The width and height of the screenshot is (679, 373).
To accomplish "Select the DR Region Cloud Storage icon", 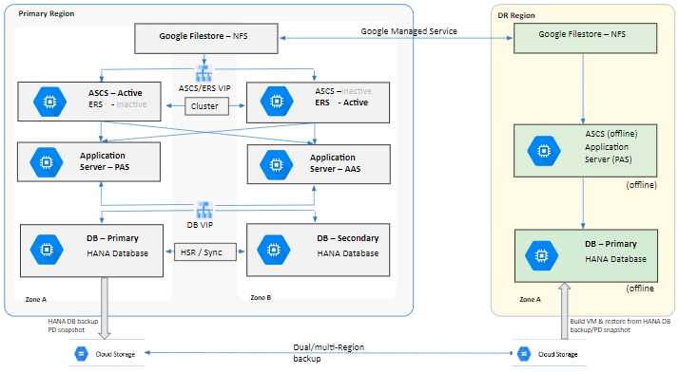I will tap(524, 354).
